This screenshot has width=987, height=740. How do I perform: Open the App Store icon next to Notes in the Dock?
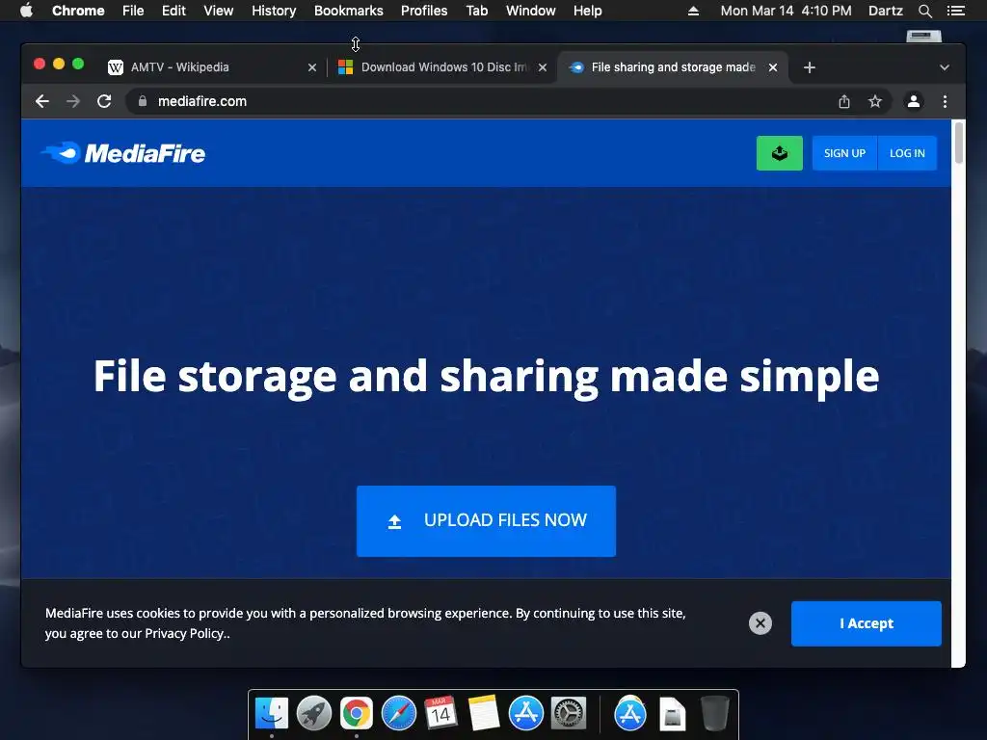[526, 714]
